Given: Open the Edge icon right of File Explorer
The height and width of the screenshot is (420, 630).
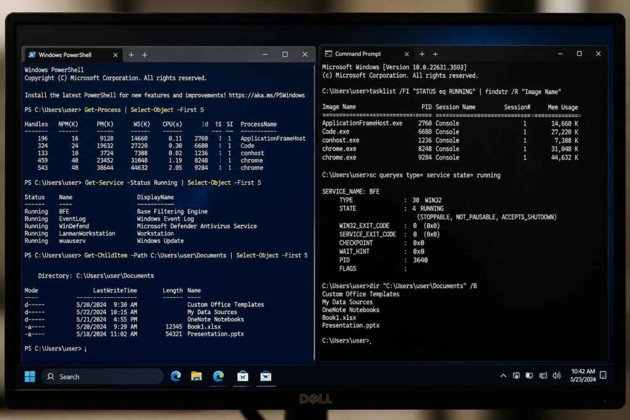Looking at the screenshot, I should click(x=218, y=376).
